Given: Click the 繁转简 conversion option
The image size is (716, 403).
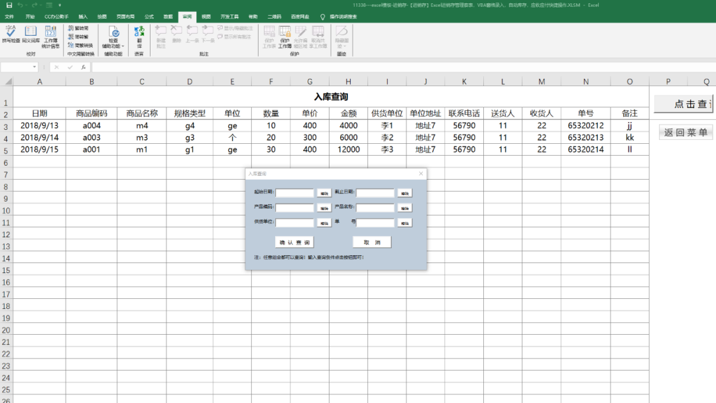Looking at the screenshot, I should 78,29.
